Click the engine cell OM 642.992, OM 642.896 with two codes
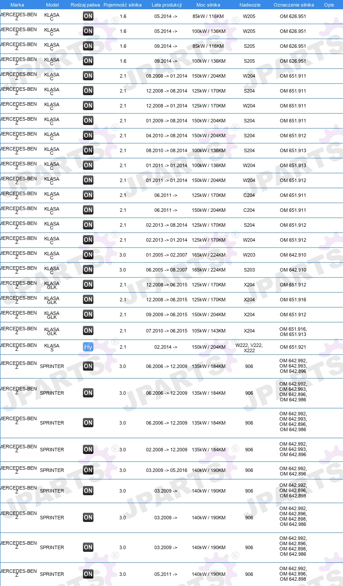This screenshot has width=343, height=586. (x=293, y=471)
